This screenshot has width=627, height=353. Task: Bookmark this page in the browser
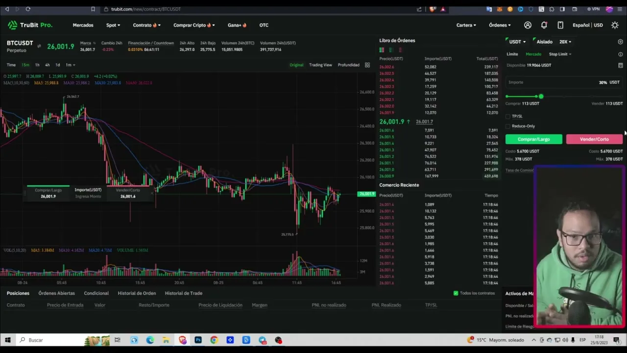click(93, 9)
